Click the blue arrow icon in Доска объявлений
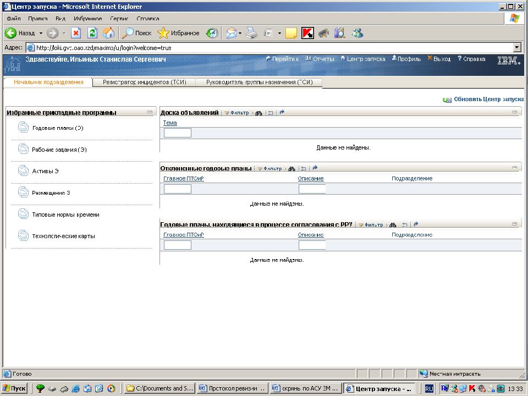This screenshot has height=396, width=528. tap(282, 112)
